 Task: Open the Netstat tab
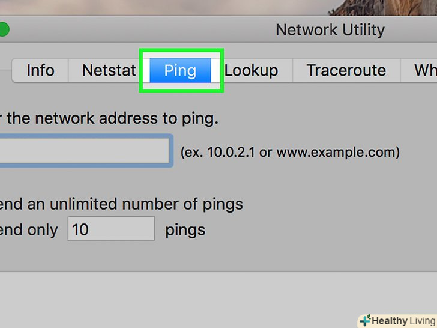point(108,70)
